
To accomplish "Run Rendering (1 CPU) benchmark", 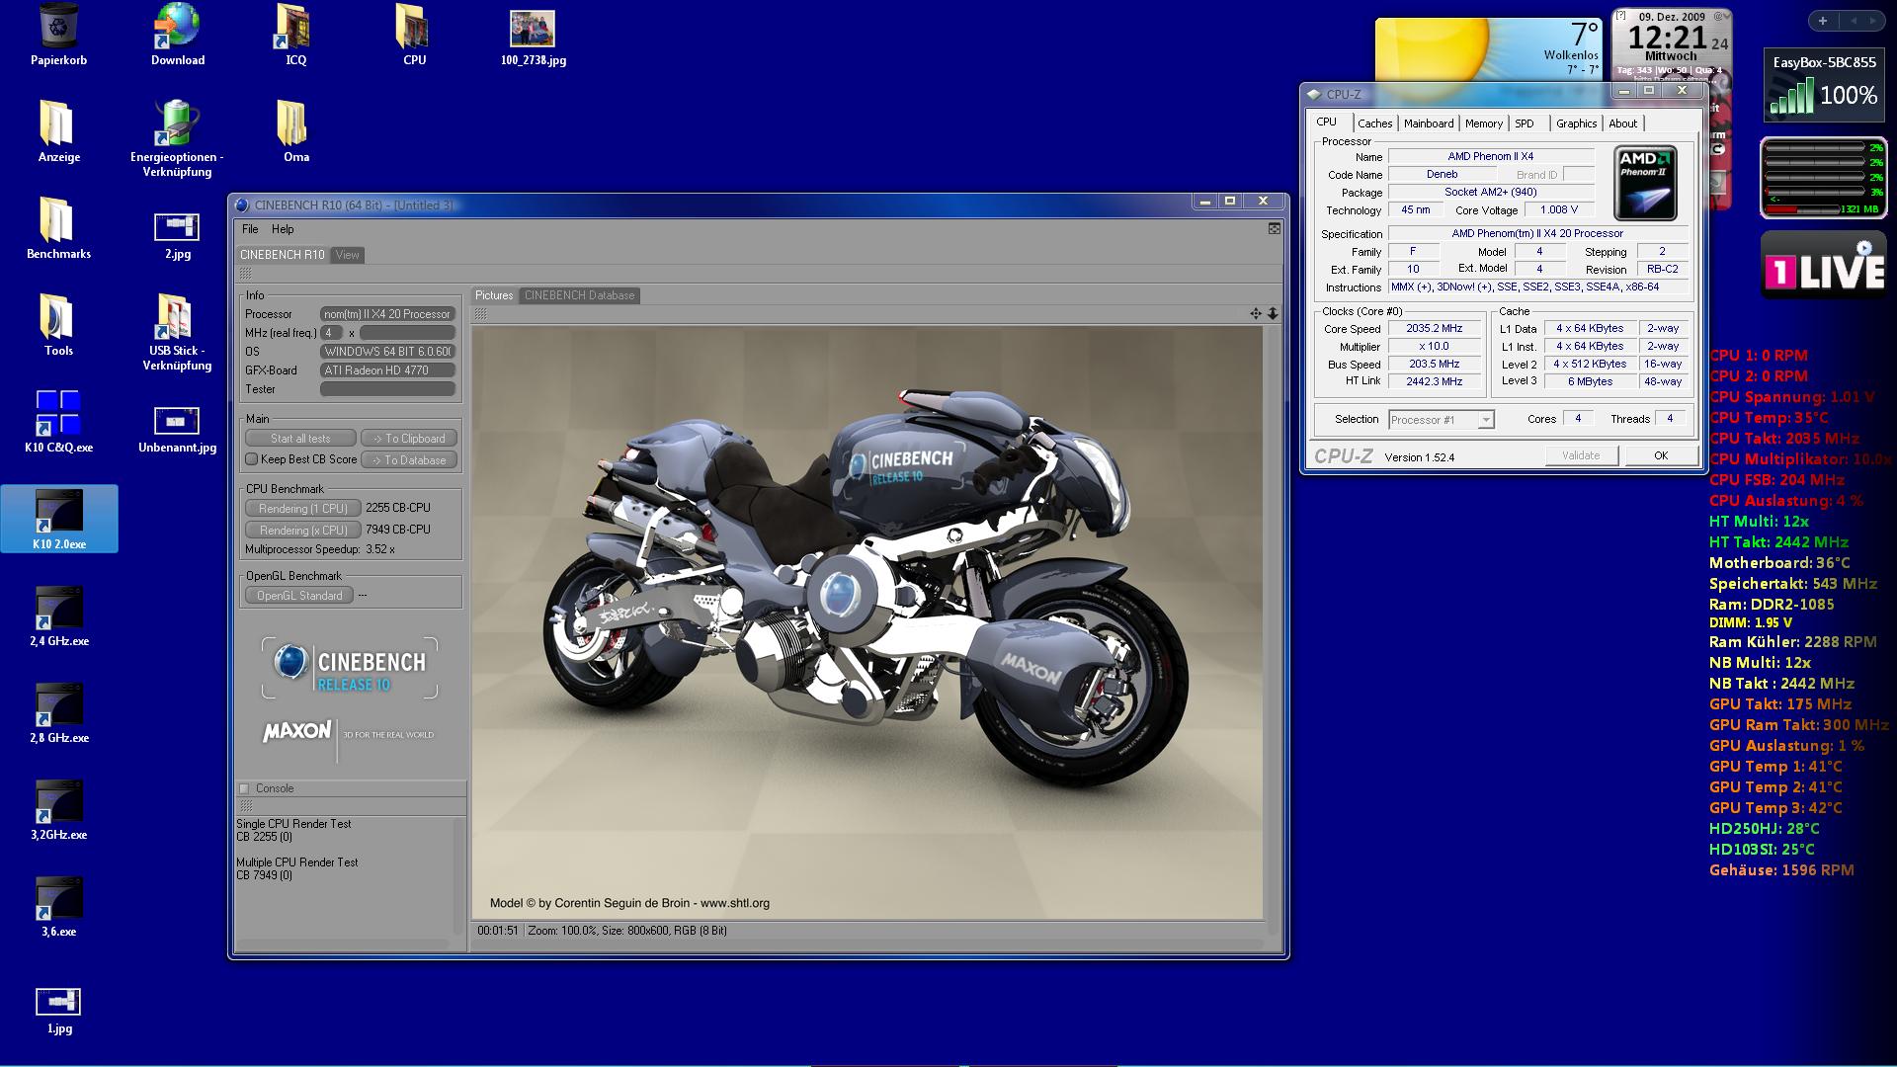I will point(303,509).
